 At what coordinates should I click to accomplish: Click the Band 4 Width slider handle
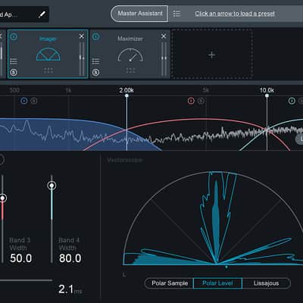[52, 186]
